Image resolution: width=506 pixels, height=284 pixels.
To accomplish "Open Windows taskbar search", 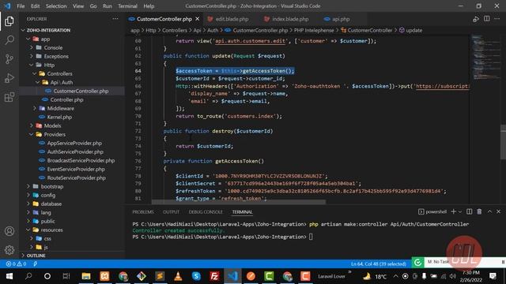I will click(28, 276).
